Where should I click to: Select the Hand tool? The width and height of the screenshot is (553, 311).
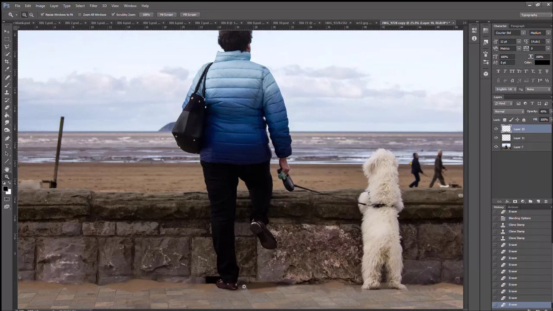click(7, 169)
